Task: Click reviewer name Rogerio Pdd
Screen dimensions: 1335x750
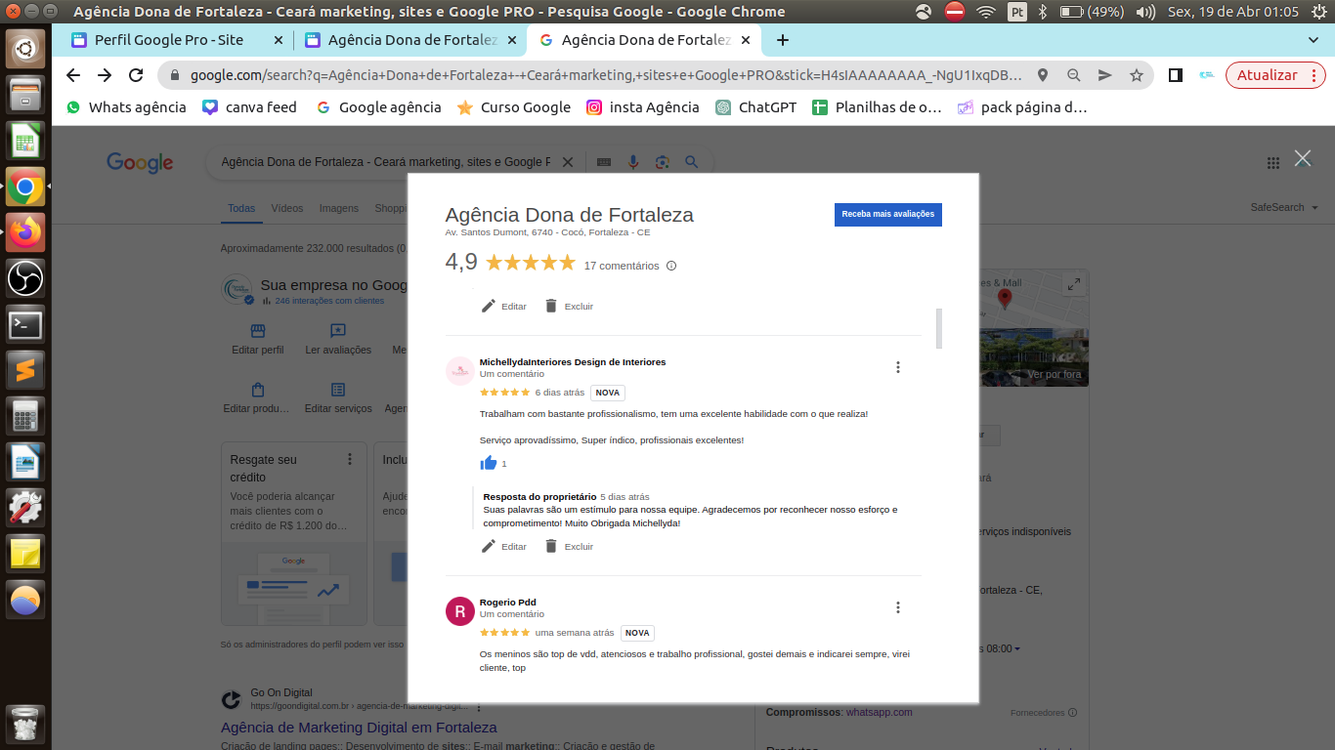Action: (508, 603)
